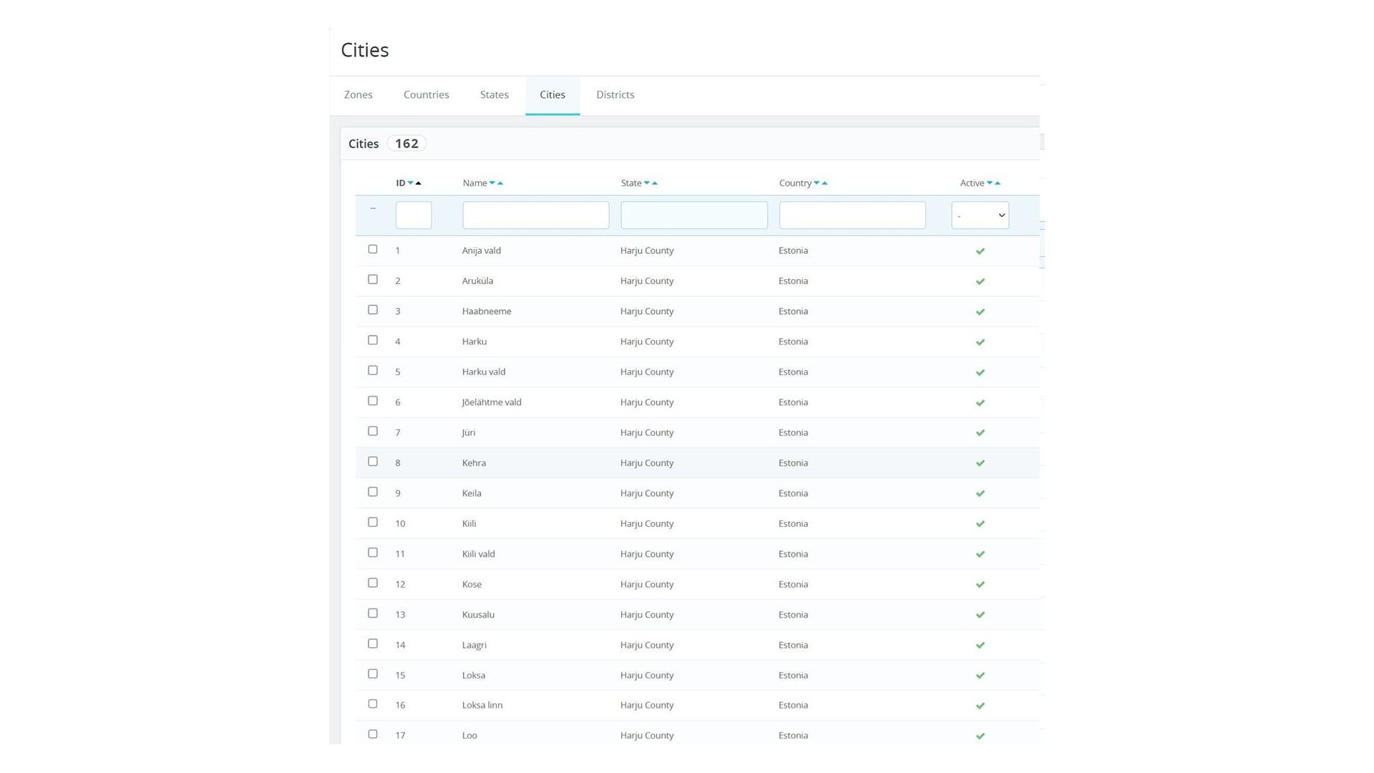
Task: Tick the checkbox for Jüri
Action: point(373,432)
